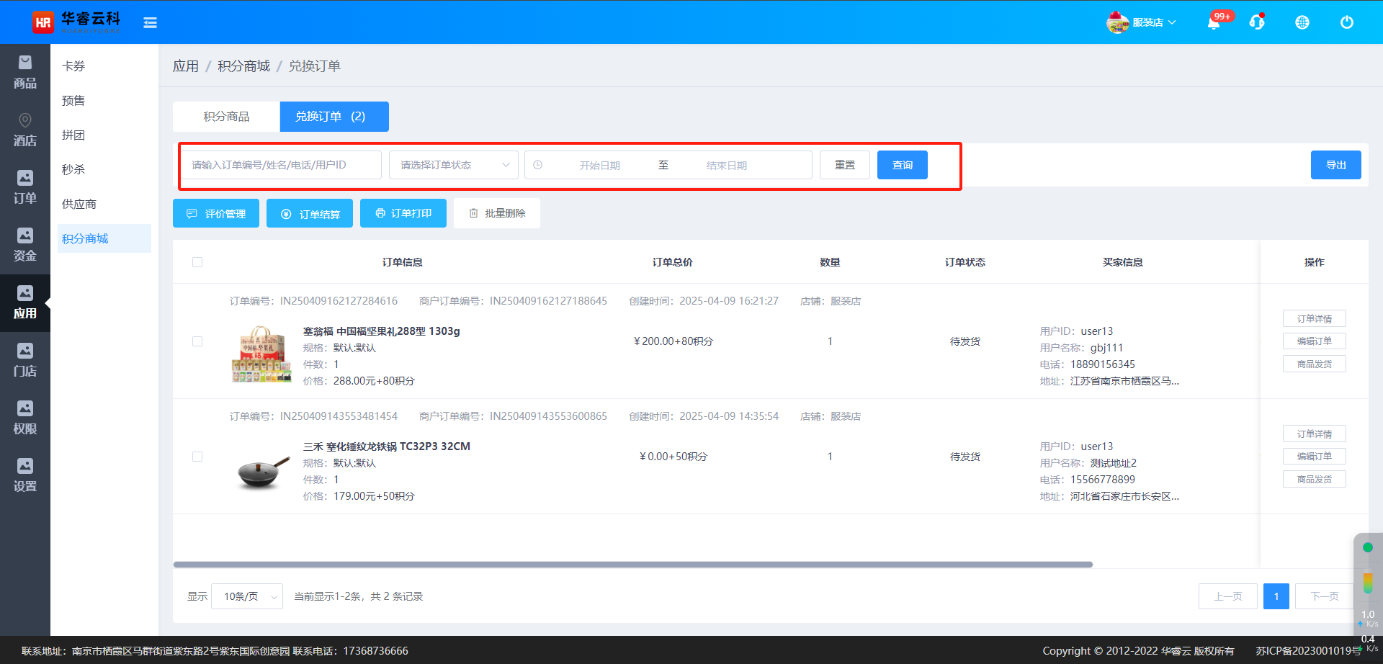This screenshot has width=1383, height=664.
Task: Open the 商品 section in sidebar
Action: coord(25,73)
